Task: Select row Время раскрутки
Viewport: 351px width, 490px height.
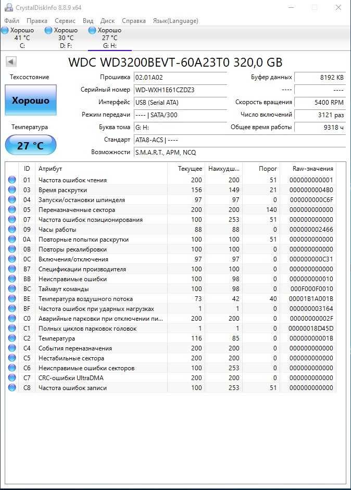Action: [x=171, y=190]
